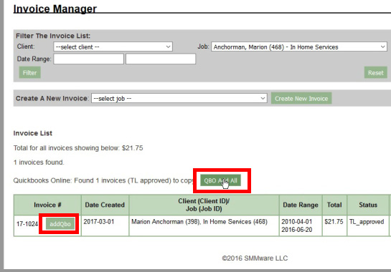
Task: Click the Date Range start field
Action: click(88, 59)
